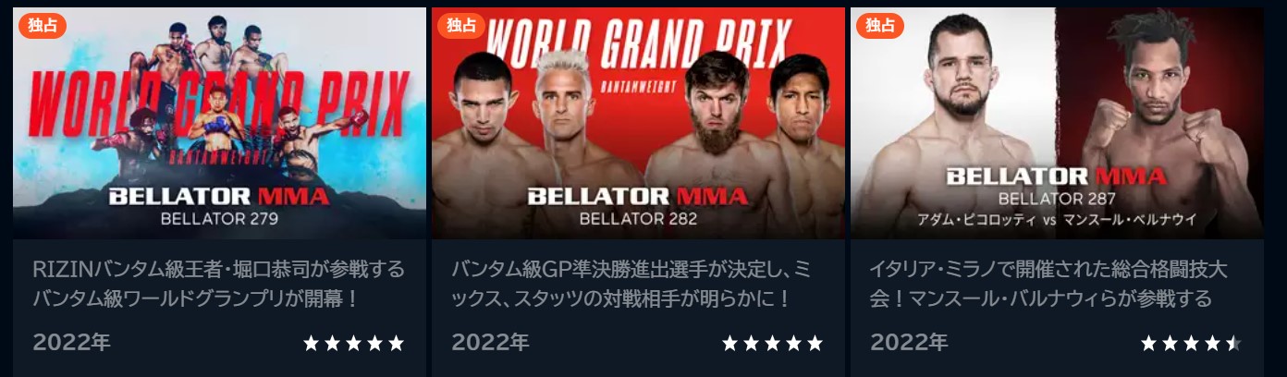Open description mentioning イタリア・ミラノで開催
Viewport: 1287px width, 377px height.
click(1048, 285)
